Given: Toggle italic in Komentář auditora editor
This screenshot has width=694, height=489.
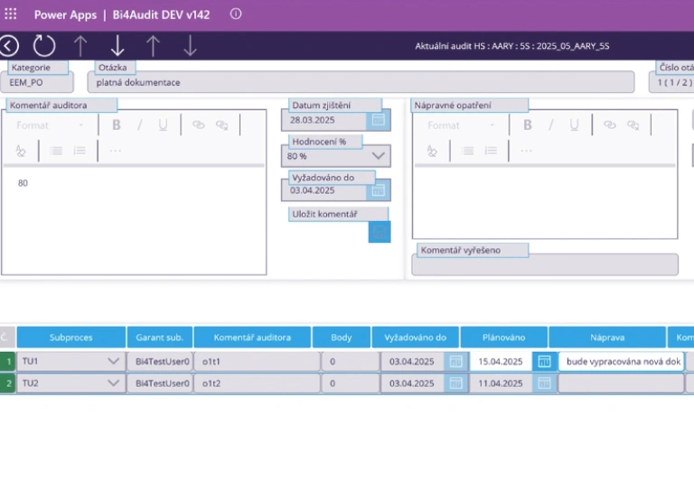Looking at the screenshot, I should pos(139,125).
